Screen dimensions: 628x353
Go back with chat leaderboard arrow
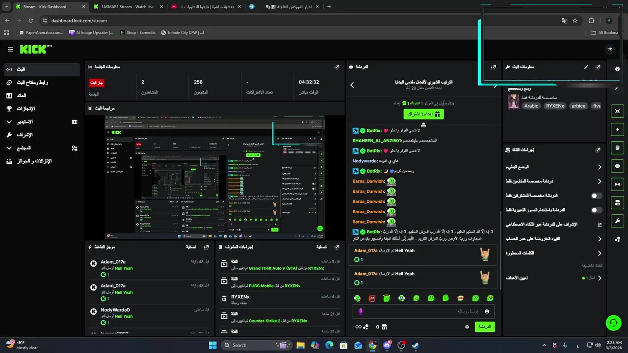tap(352, 85)
